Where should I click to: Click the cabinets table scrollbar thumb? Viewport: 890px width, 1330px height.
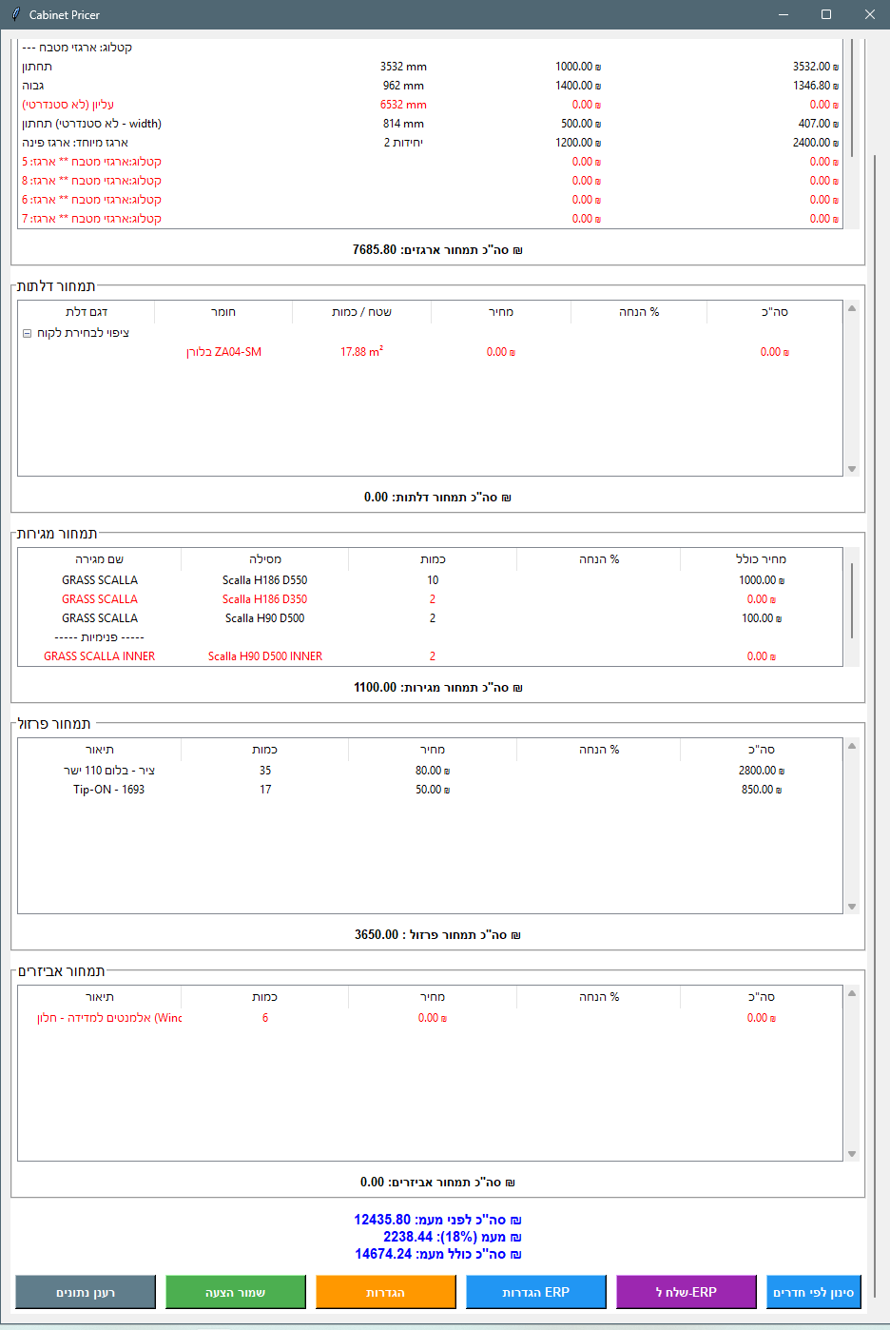click(852, 98)
